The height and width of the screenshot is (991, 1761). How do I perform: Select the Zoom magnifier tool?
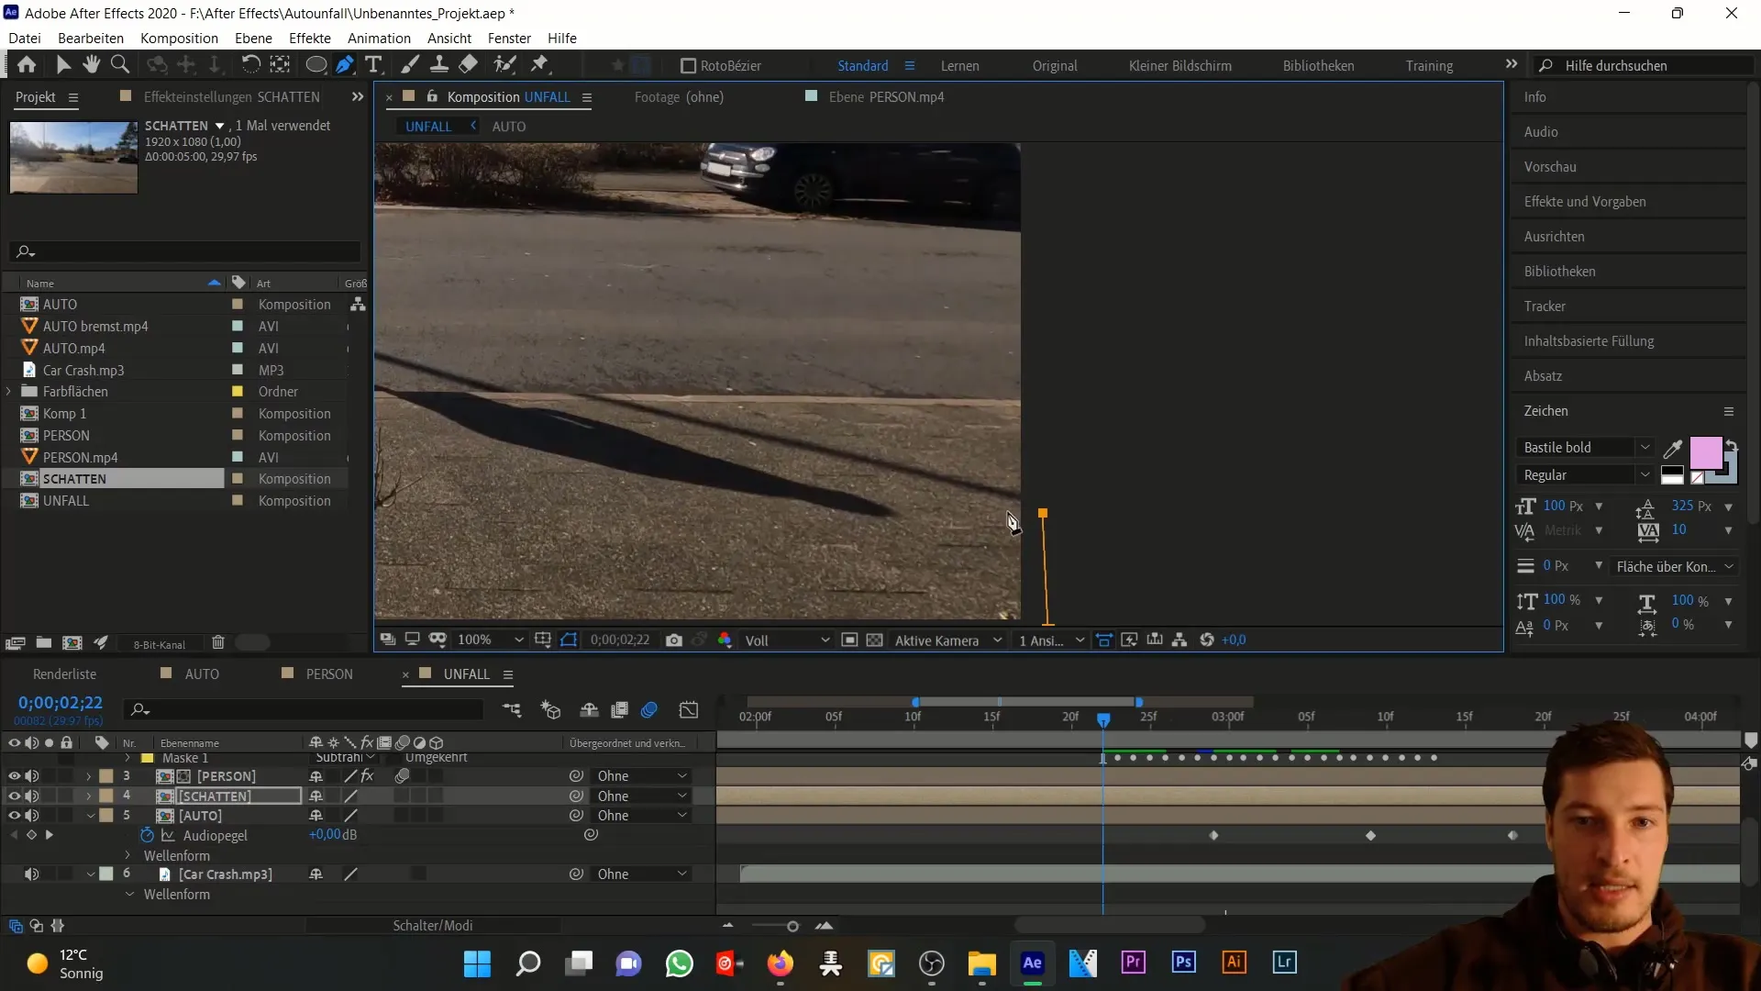(119, 65)
